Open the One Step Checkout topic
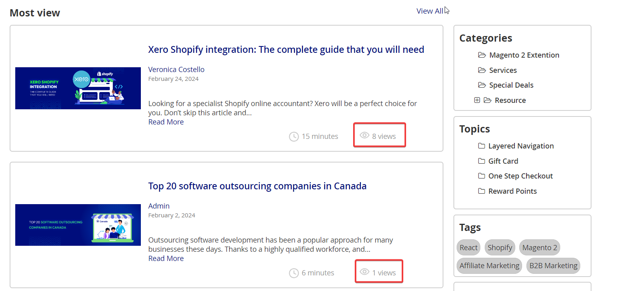 click(520, 176)
